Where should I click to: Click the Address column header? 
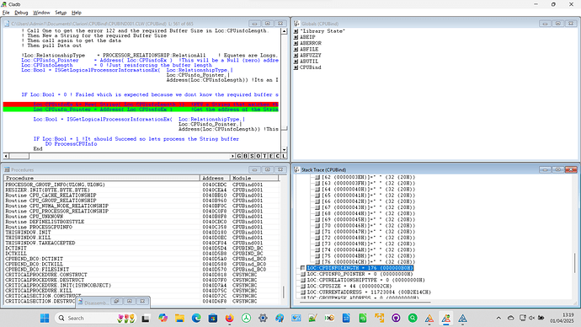(x=215, y=178)
